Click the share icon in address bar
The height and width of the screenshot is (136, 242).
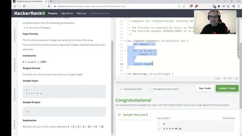click(x=184, y=6)
